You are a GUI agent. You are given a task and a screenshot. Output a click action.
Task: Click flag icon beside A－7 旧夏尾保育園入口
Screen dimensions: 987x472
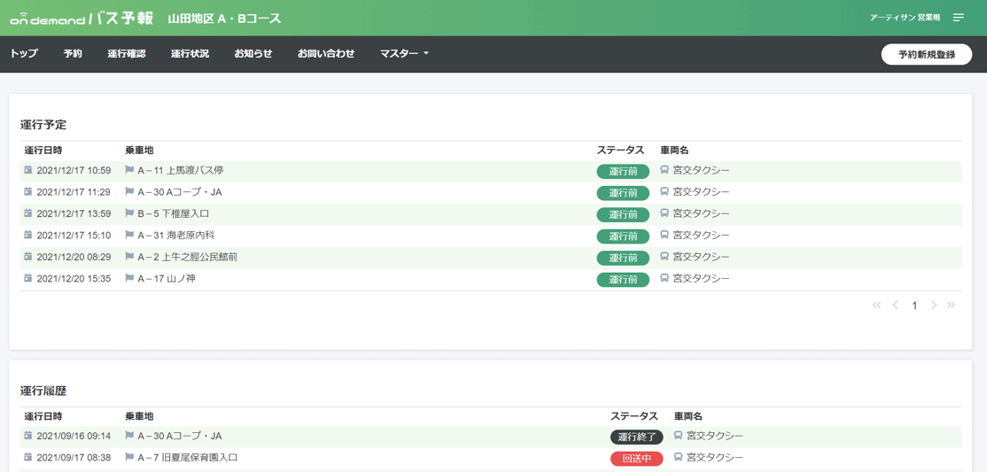pos(129,457)
